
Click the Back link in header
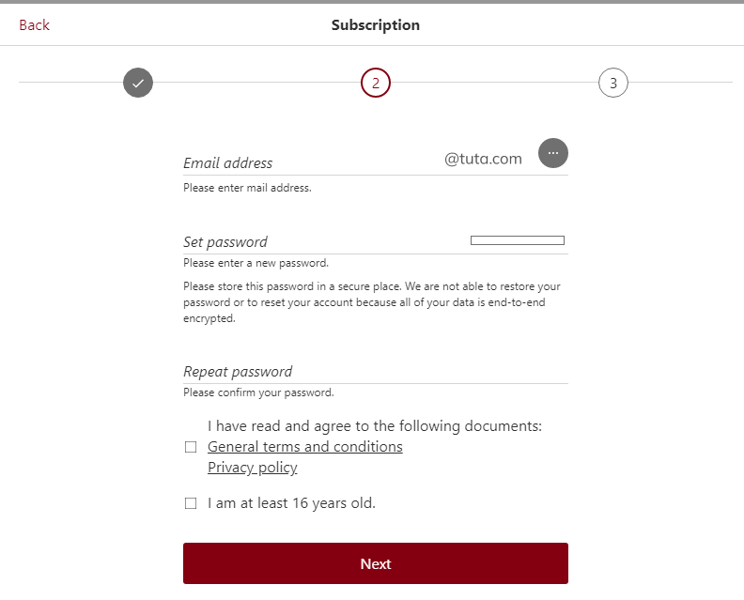pos(34,25)
